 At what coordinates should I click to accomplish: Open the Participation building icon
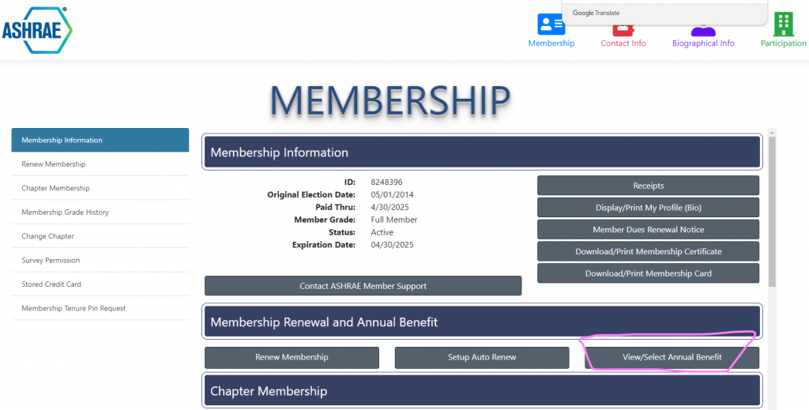click(783, 25)
